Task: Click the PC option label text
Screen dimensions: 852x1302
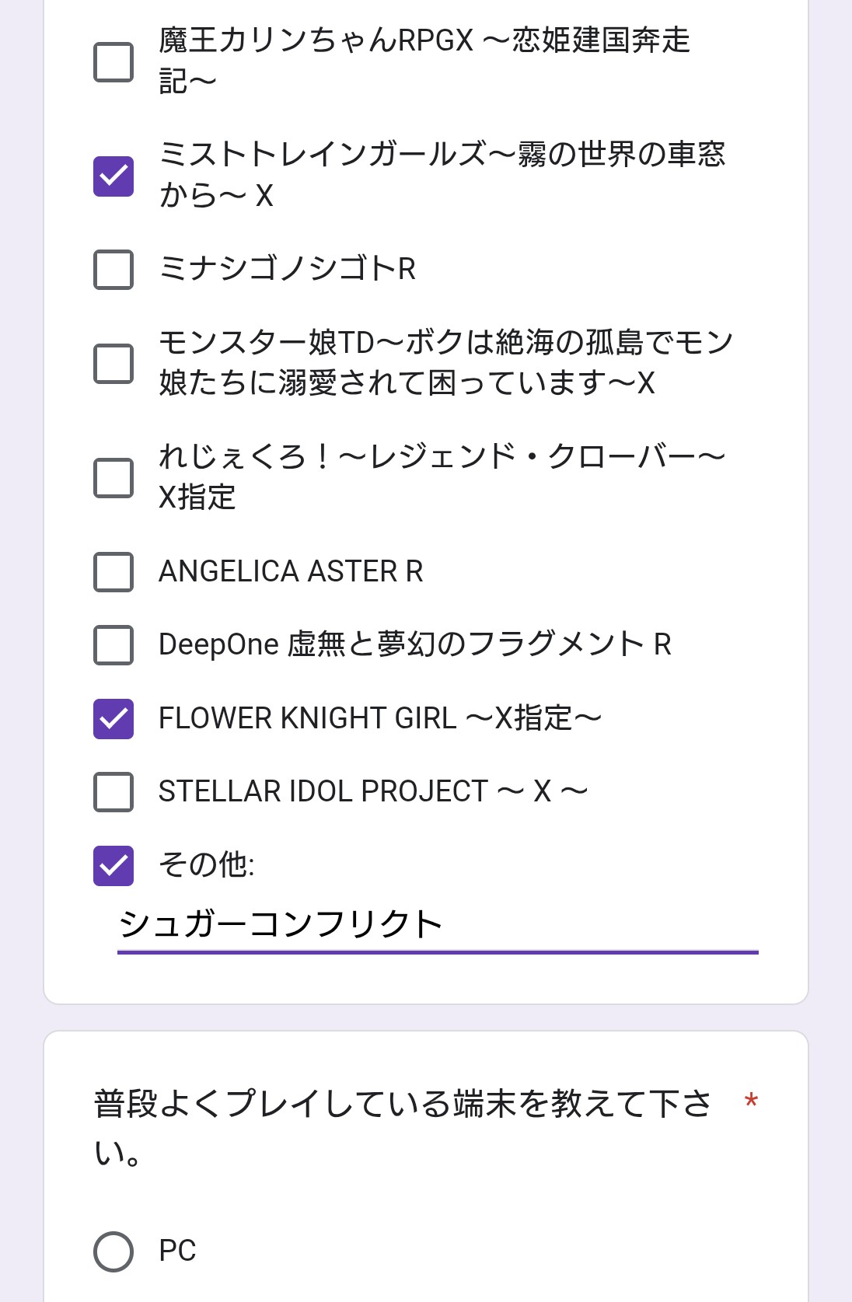Action: point(177,1251)
